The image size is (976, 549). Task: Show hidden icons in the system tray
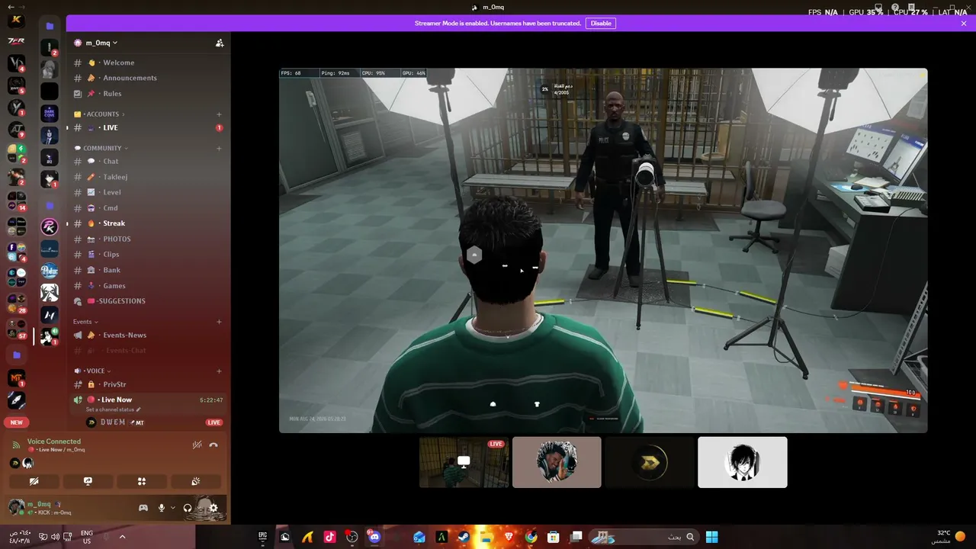122,537
